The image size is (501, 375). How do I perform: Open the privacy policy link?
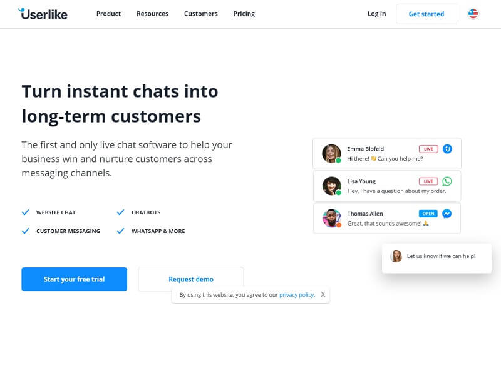click(x=296, y=294)
